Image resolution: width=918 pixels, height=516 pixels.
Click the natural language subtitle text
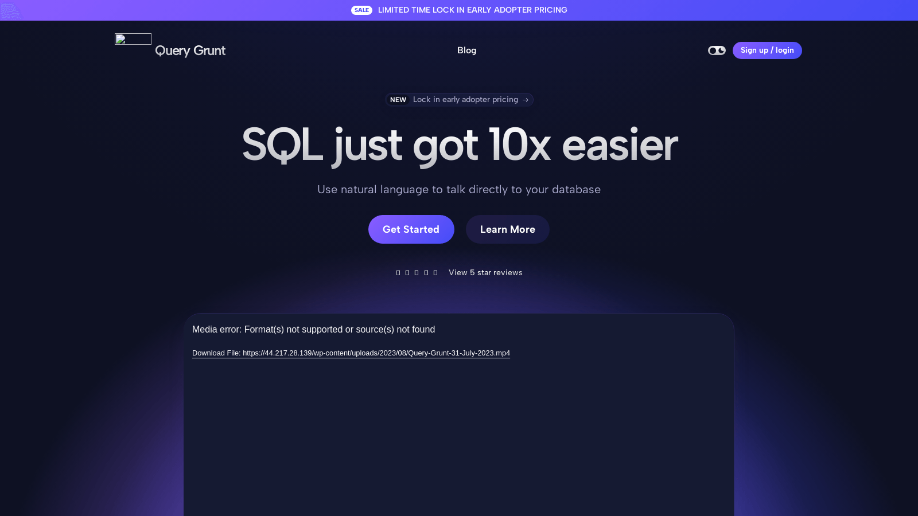(x=459, y=190)
